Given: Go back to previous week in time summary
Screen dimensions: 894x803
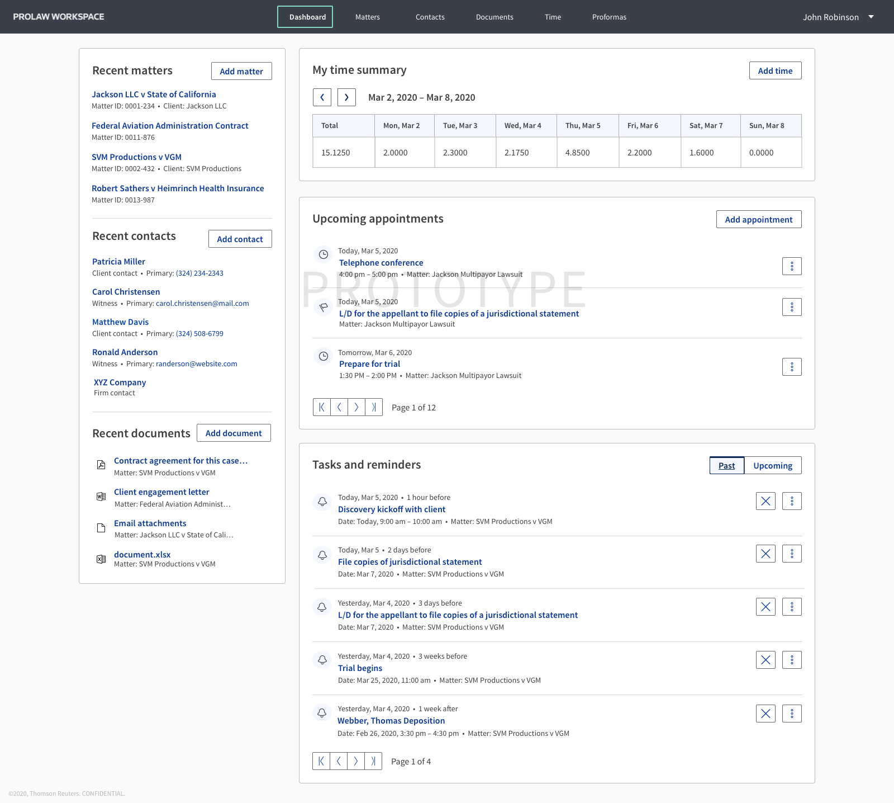Looking at the screenshot, I should [322, 97].
